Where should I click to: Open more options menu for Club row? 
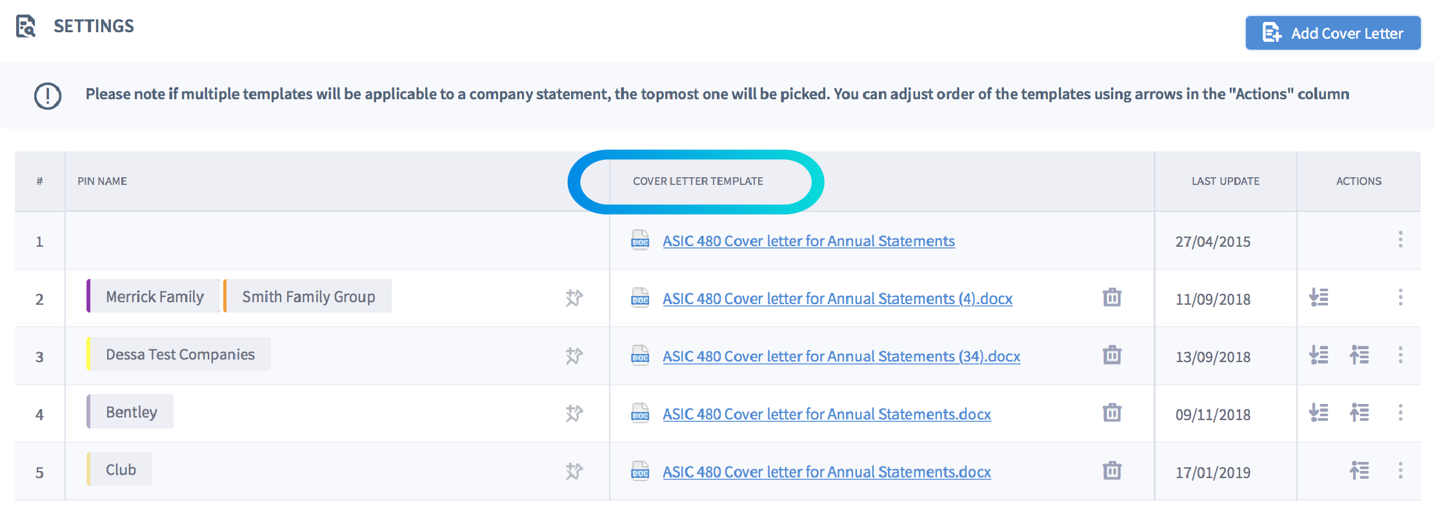[1400, 470]
